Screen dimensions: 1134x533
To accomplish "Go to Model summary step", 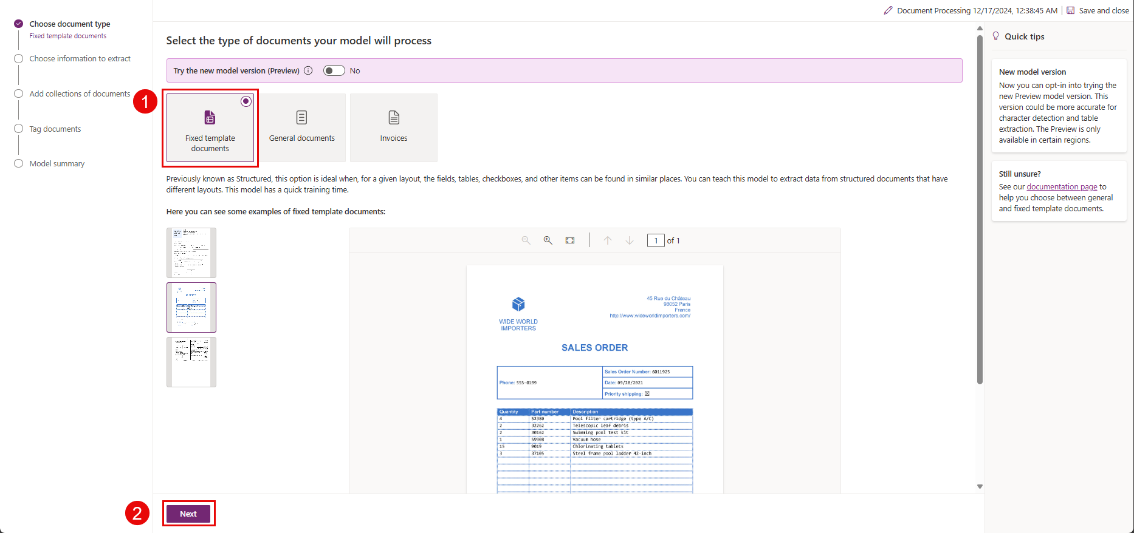I will click(x=57, y=163).
